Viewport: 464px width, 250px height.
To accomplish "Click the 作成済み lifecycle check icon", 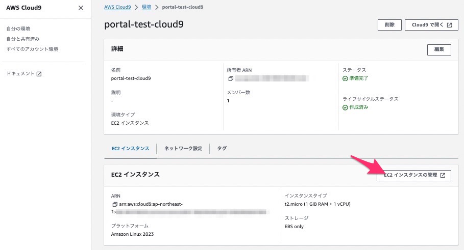I will click(345, 107).
